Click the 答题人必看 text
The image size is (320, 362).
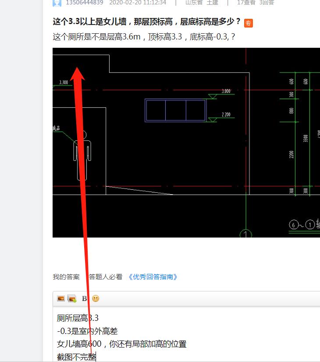106,277
